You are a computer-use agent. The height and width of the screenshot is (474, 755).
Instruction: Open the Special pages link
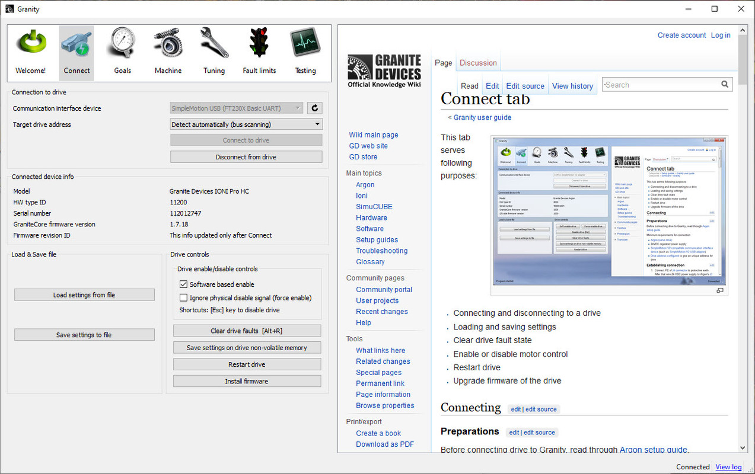(379, 373)
